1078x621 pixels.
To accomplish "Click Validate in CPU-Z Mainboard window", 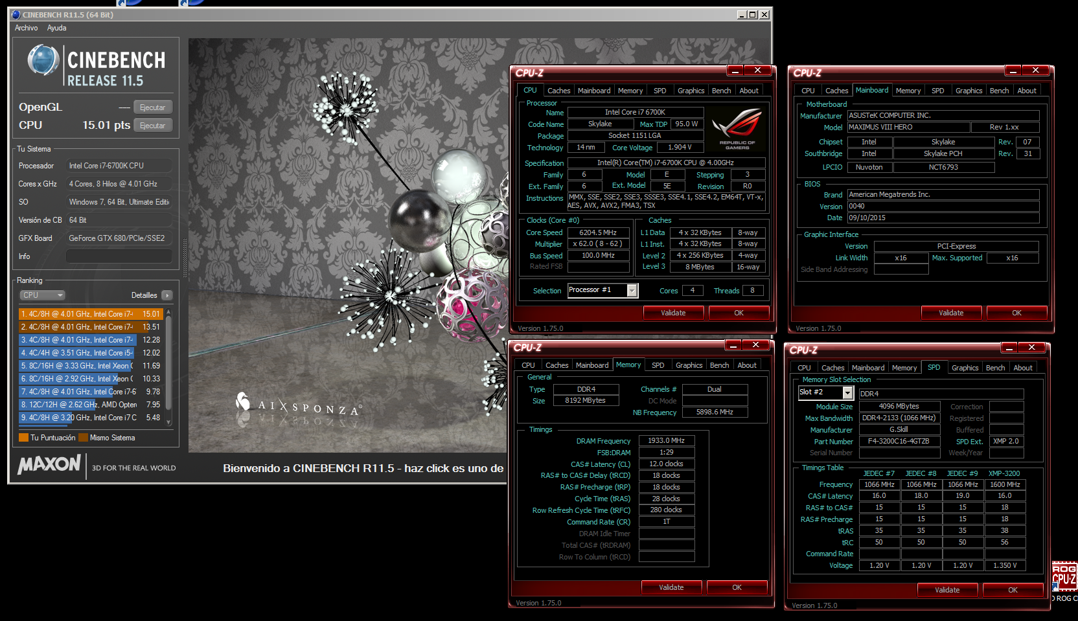I will click(x=951, y=313).
